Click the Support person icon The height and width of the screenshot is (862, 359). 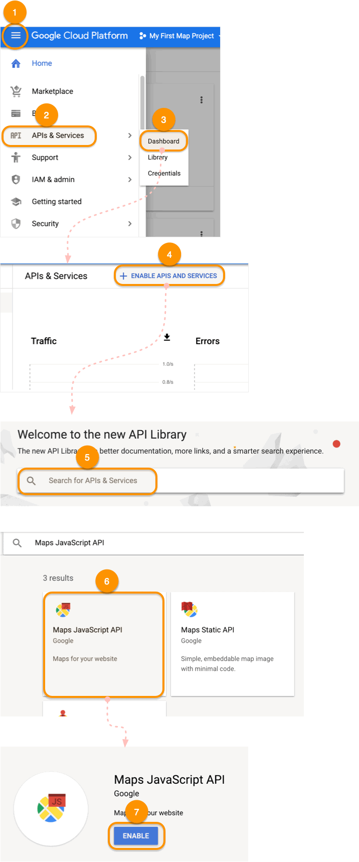pyautogui.click(x=16, y=158)
